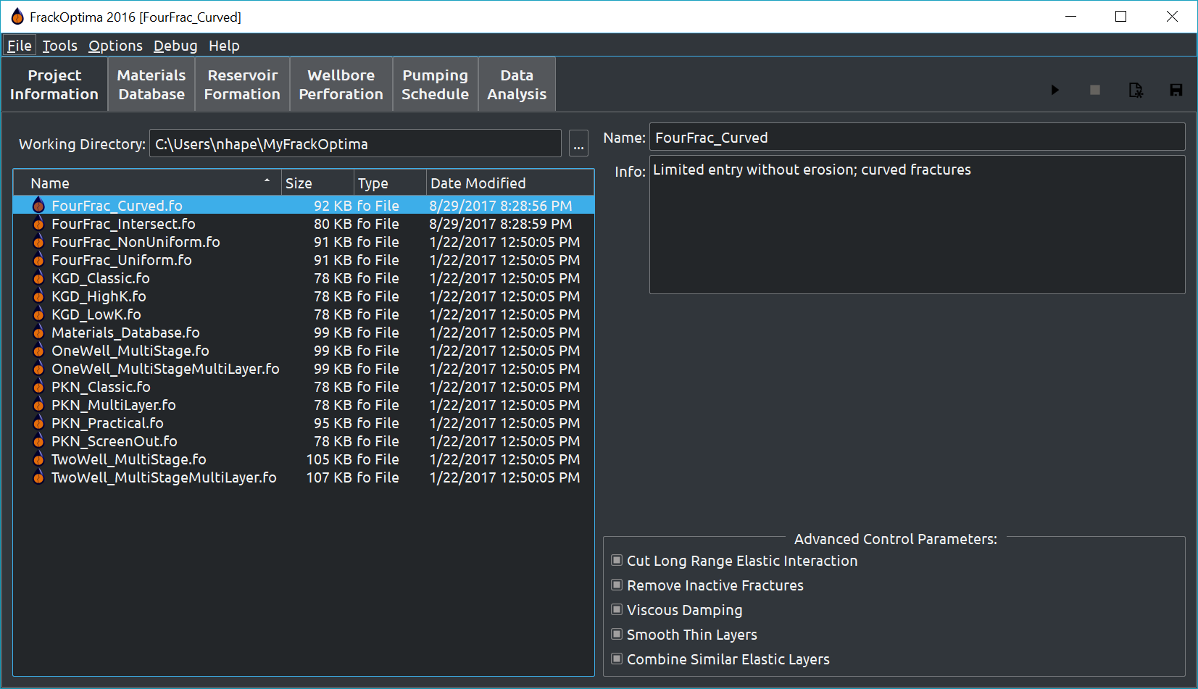Screen dimensions: 1198x689
Task: Sort file list by Type column
Action: (390, 183)
